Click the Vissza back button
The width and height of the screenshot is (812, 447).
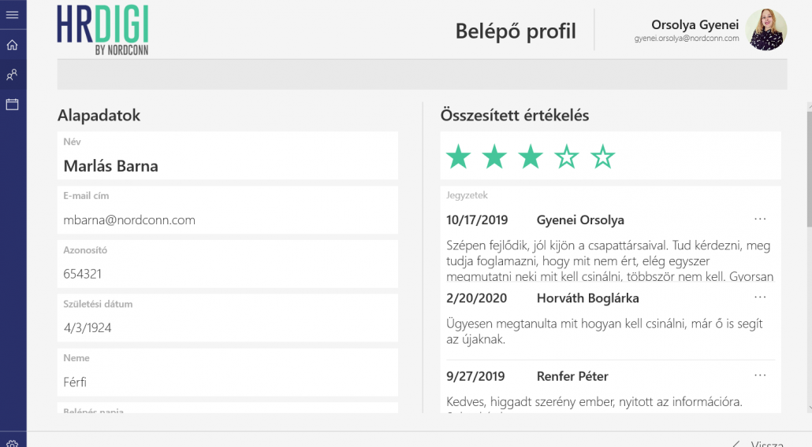coord(758,442)
